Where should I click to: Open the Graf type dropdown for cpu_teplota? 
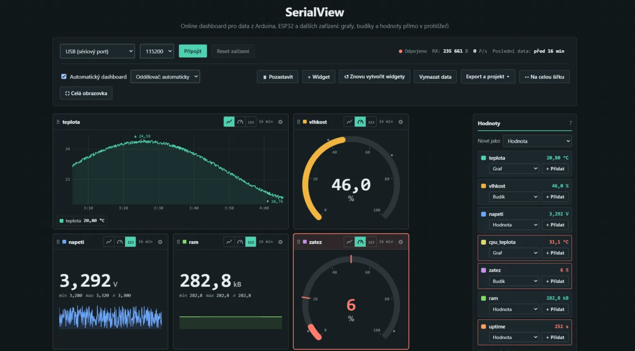click(x=514, y=253)
